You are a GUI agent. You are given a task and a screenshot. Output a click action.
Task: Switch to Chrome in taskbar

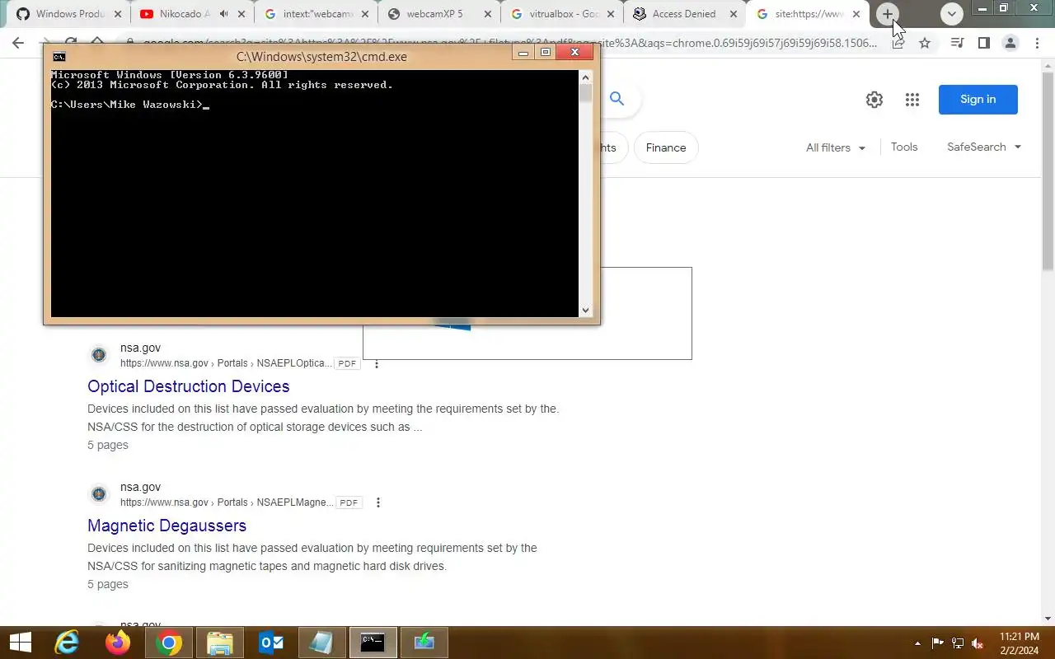pos(169,643)
